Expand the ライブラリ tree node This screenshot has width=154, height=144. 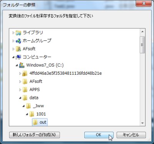(x=13, y=33)
